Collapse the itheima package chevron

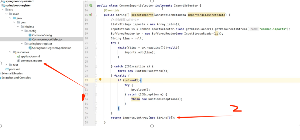point(18,27)
